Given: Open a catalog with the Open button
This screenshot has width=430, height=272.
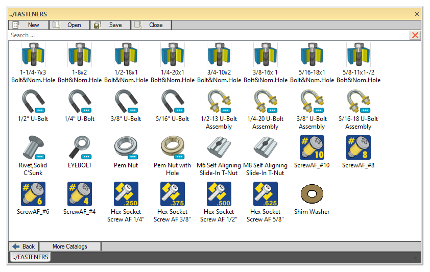Looking at the screenshot, I should [70, 24].
